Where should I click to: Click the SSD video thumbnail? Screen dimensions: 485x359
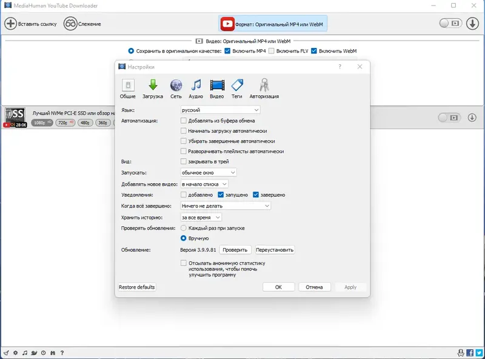tap(15, 117)
